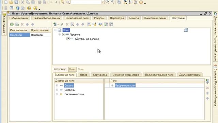Move the selected field up in the Поле list
Image resolution: width=218 pixels, height=123 pixels.
207,93
